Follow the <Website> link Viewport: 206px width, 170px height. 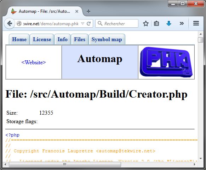pos(34,62)
